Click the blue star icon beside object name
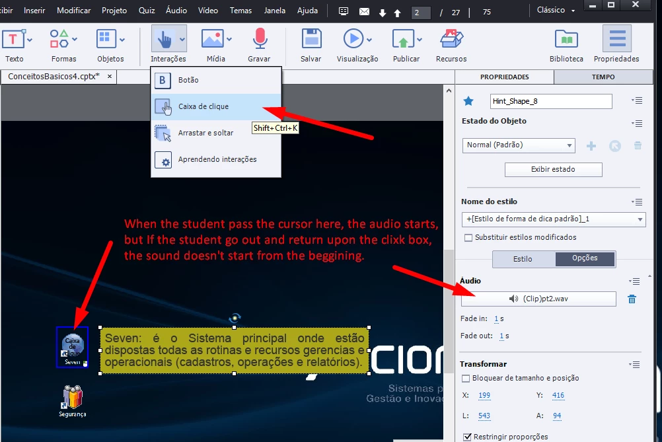This screenshot has height=442, width=662. click(x=468, y=101)
